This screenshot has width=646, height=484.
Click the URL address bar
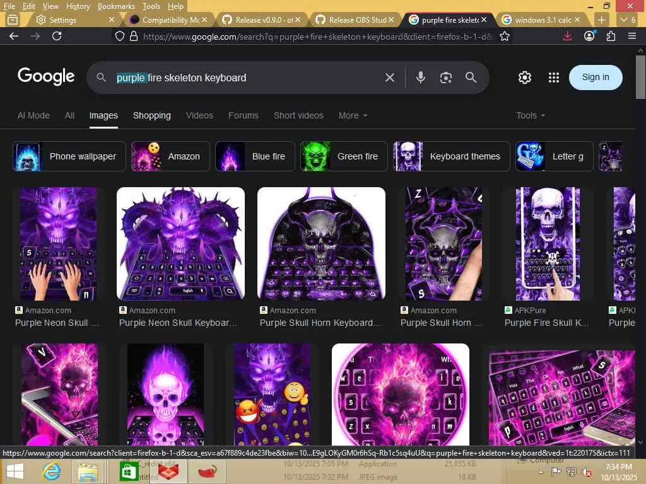(317, 36)
